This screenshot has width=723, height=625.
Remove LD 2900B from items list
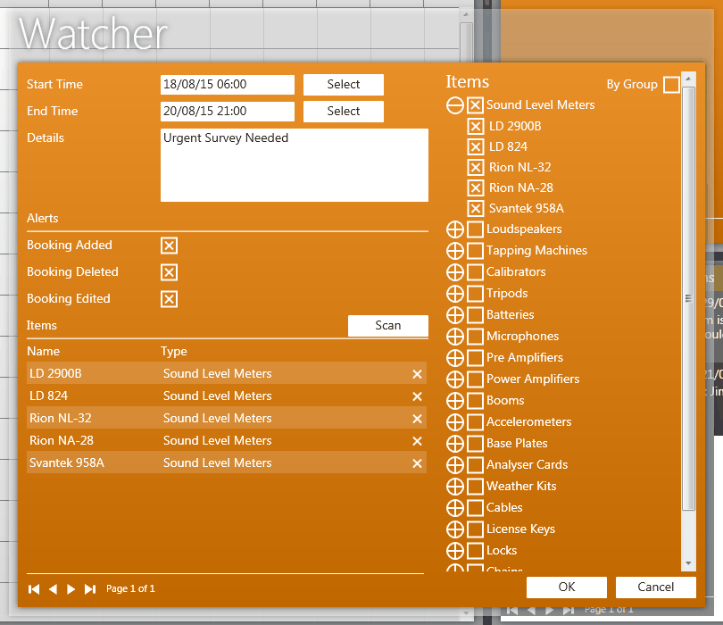pos(417,374)
